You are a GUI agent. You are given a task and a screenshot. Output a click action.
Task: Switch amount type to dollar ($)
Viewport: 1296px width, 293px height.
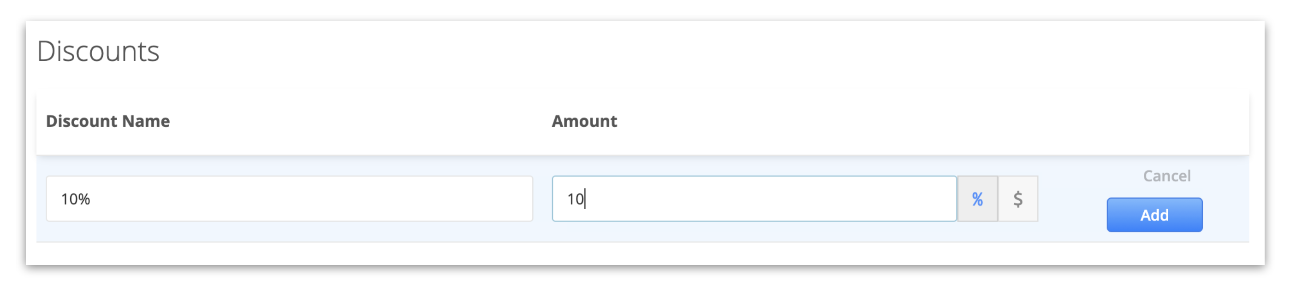pyautogui.click(x=1018, y=199)
